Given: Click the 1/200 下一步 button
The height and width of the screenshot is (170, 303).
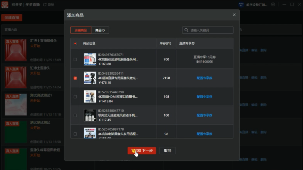Looking at the screenshot, I should 142,151.
